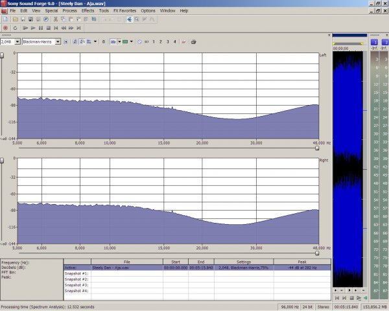389x311 pixels.
Task: Click the Open folder icon
Action: (x=14, y=19)
